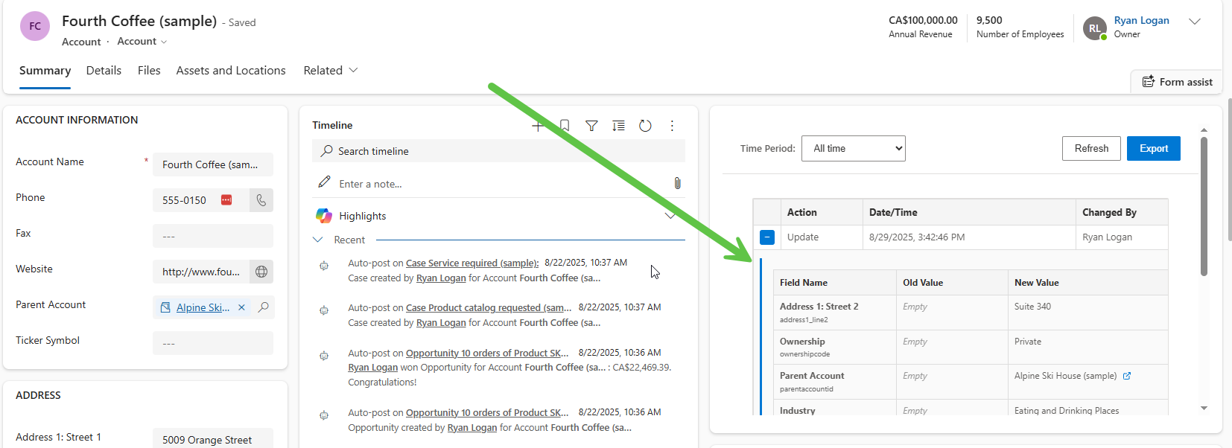Open the timeline filter funnel icon

click(591, 126)
